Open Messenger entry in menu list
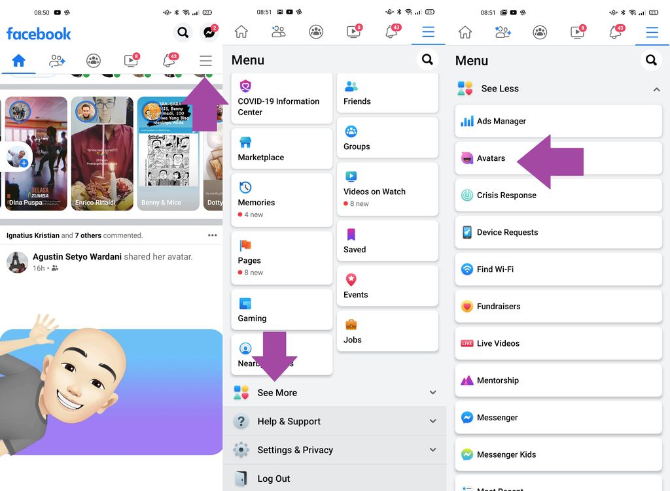The width and height of the screenshot is (670, 491). [559, 418]
